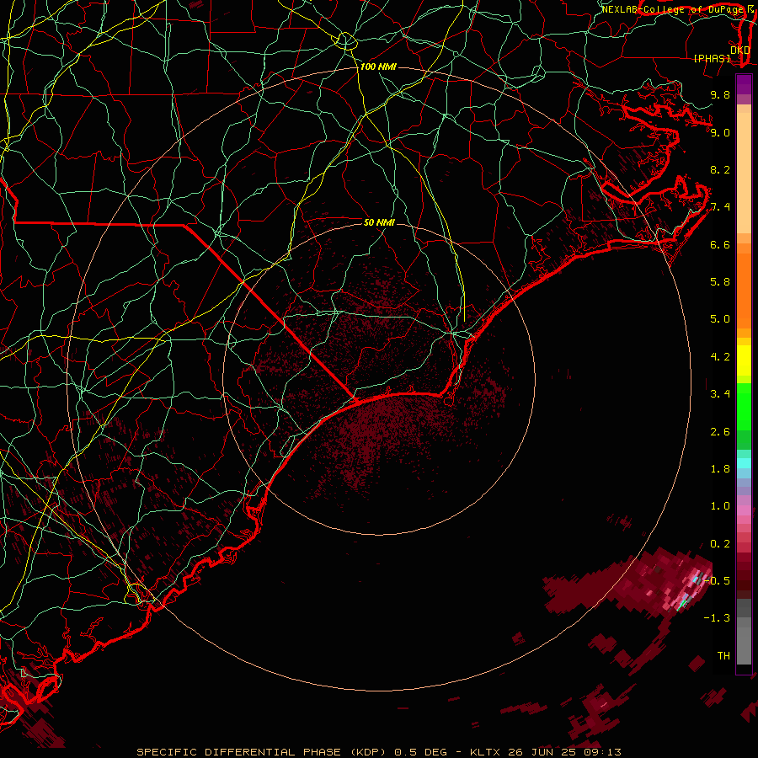The width and height of the screenshot is (758, 758).
Task: Click the cyan segment of the color bar
Action: pyautogui.click(x=744, y=462)
